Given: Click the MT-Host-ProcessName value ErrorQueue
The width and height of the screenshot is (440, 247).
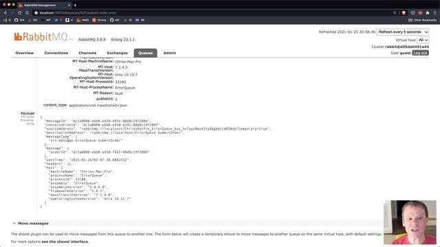Looking at the screenshot, I should pyautogui.click(x=125, y=88).
